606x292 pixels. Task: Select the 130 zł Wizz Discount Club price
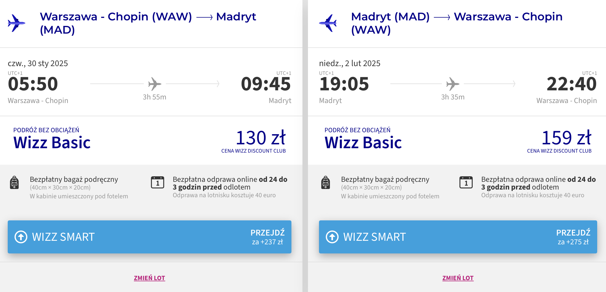pyautogui.click(x=261, y=137)
